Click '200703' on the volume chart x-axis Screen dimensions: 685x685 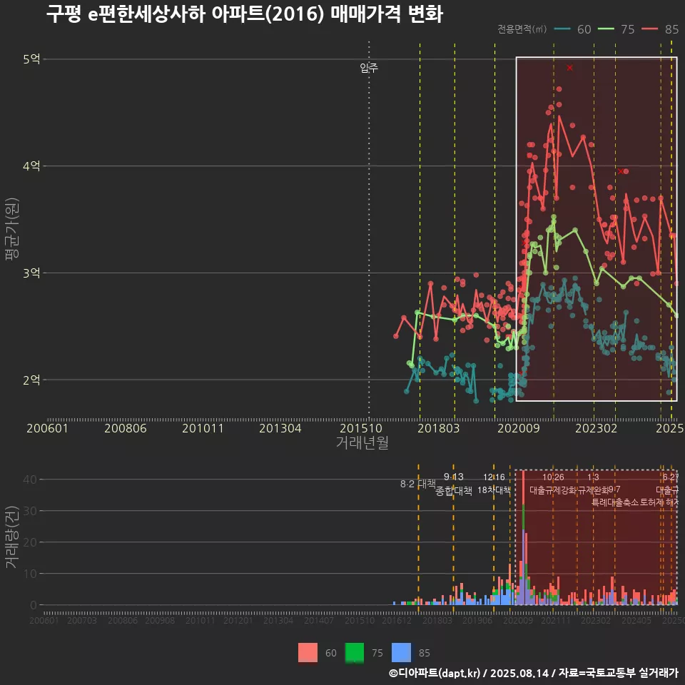point(81,620)
